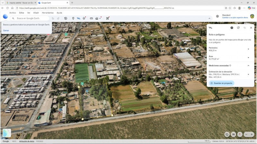
Task: Collapse the toolbar with the chevron up
Action: click(209, 19)
